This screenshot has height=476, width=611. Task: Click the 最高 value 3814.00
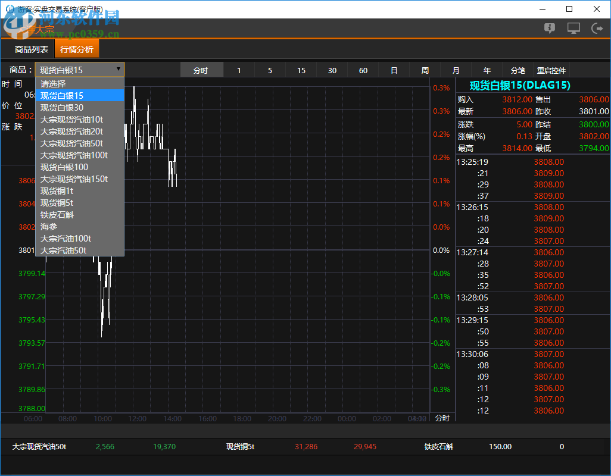(x=517, y=148)
